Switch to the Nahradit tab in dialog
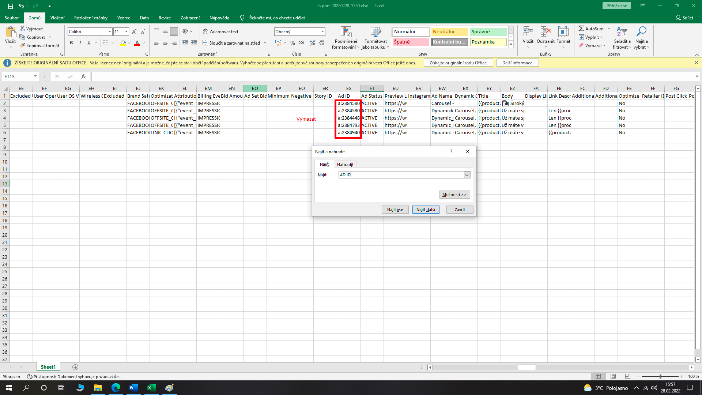This screenshot has width=702, height=395. (345, 165)
